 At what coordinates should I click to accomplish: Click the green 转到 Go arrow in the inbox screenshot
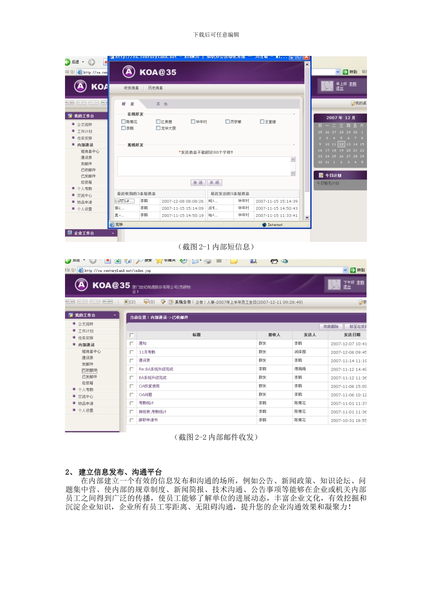tap(353, 270)
